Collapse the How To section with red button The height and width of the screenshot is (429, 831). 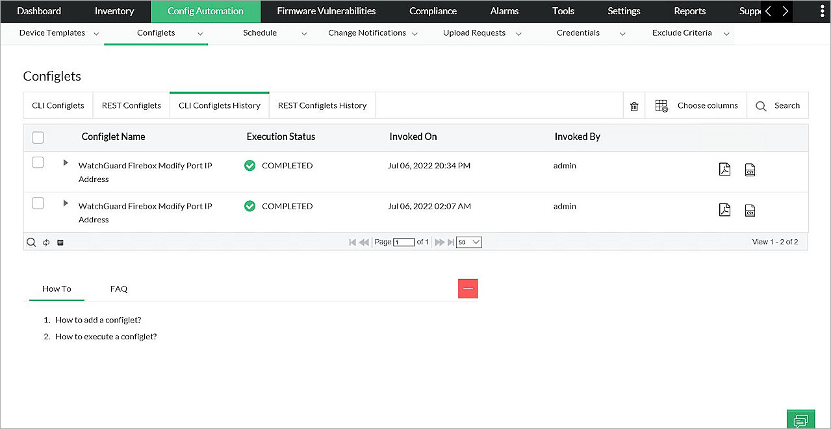[x=468, y=288]
